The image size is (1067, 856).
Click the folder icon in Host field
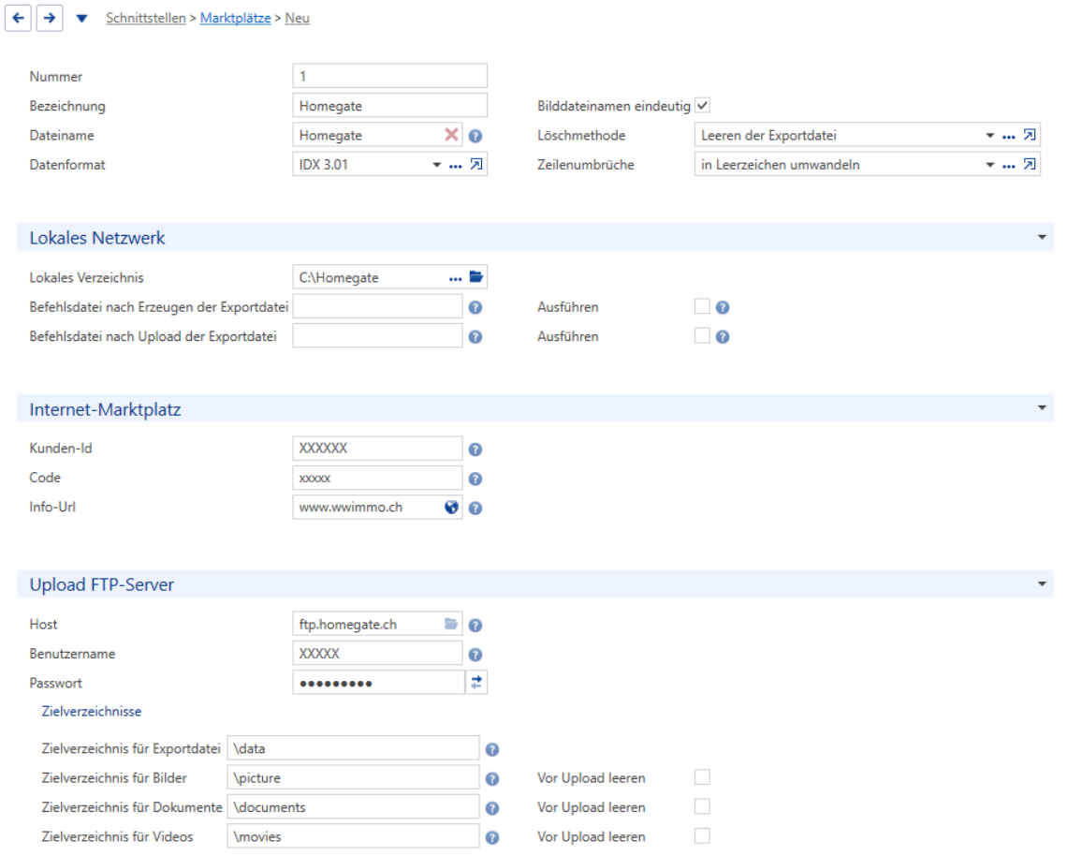[451, 624]
